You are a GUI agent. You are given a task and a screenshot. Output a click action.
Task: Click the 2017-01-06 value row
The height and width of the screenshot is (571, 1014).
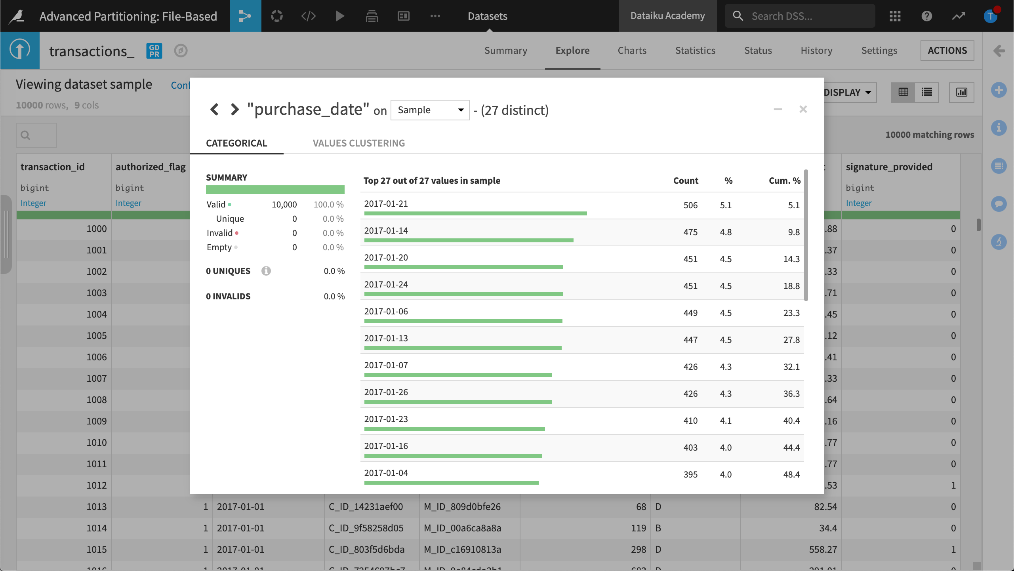tap(582, 313)
